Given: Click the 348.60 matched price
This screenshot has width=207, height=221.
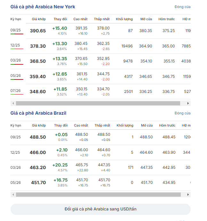Looking at the screenshot, I should tap(38, 92).
